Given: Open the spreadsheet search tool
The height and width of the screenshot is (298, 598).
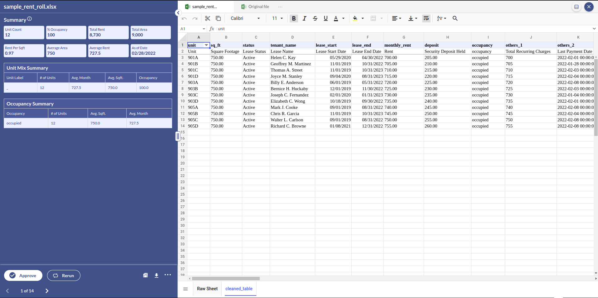Looking at the screenshot, I should (x=455, y=19).
